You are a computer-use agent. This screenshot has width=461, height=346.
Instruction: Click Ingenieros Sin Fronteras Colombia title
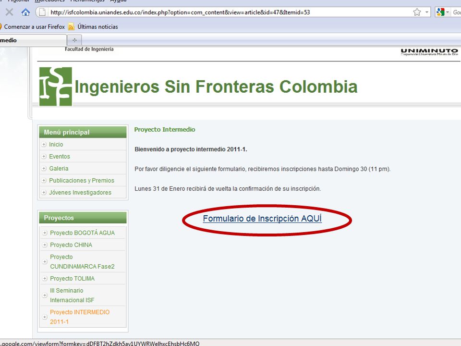coord(216,86)
